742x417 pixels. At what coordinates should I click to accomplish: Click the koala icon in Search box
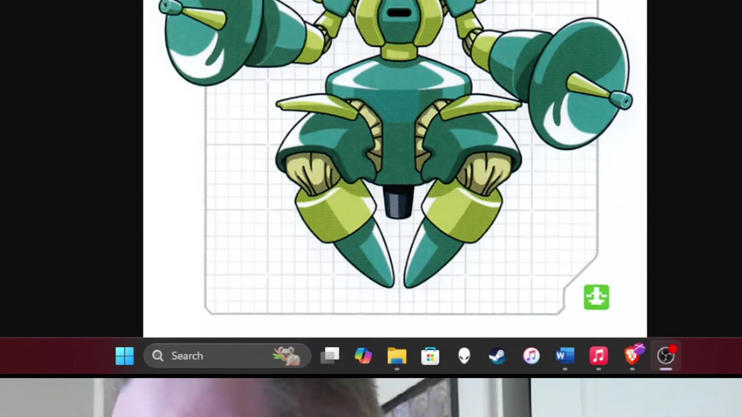point(287,356)
